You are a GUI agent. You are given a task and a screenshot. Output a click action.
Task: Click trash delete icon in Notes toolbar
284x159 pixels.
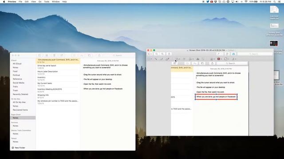click(x=54, y=55)
